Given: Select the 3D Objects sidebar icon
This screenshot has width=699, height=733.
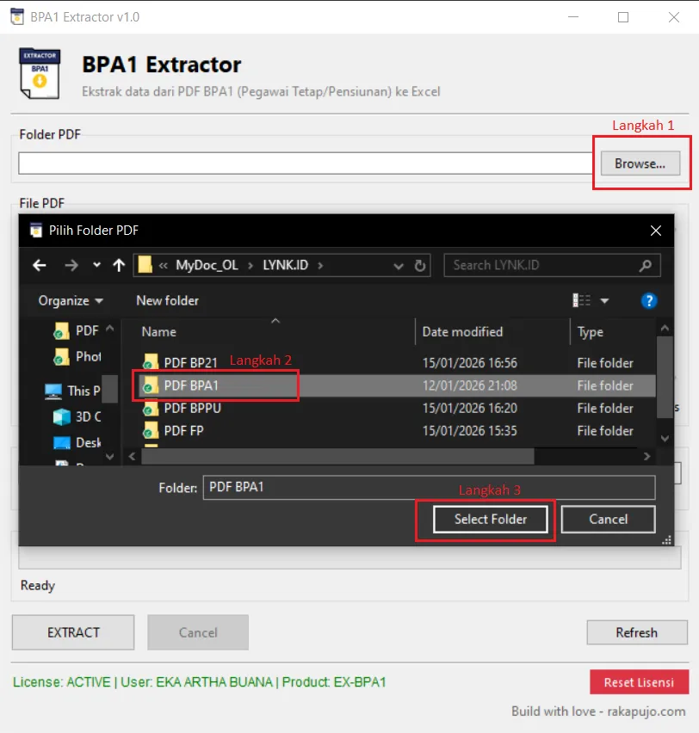Looking at the screenshot, I should [x=62, y=417].
